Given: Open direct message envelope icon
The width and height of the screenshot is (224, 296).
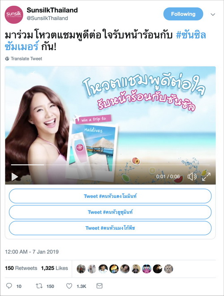Looking at the screenshot, I should point(99,286).
